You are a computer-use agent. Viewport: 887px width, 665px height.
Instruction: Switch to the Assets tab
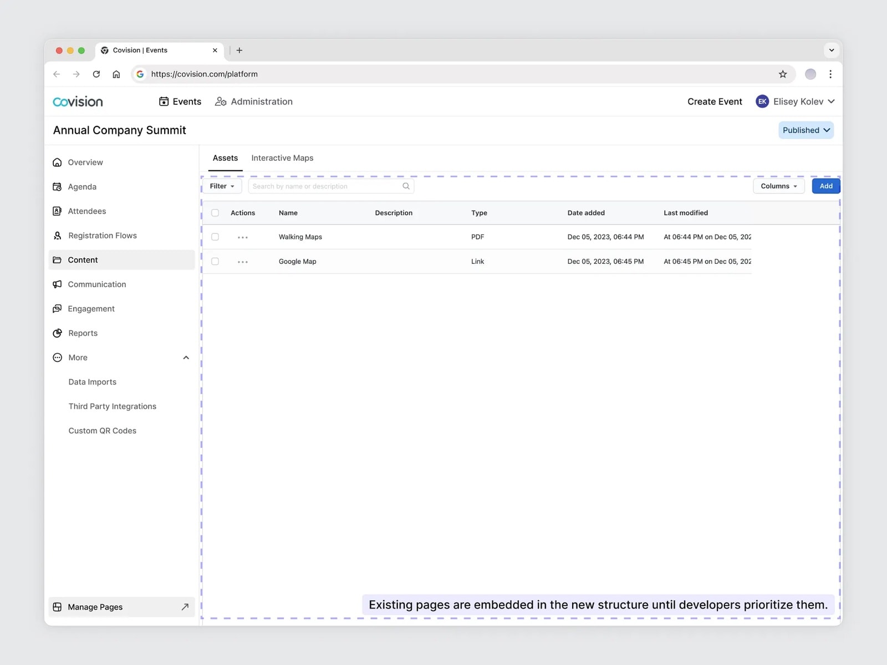click(225, 158)
